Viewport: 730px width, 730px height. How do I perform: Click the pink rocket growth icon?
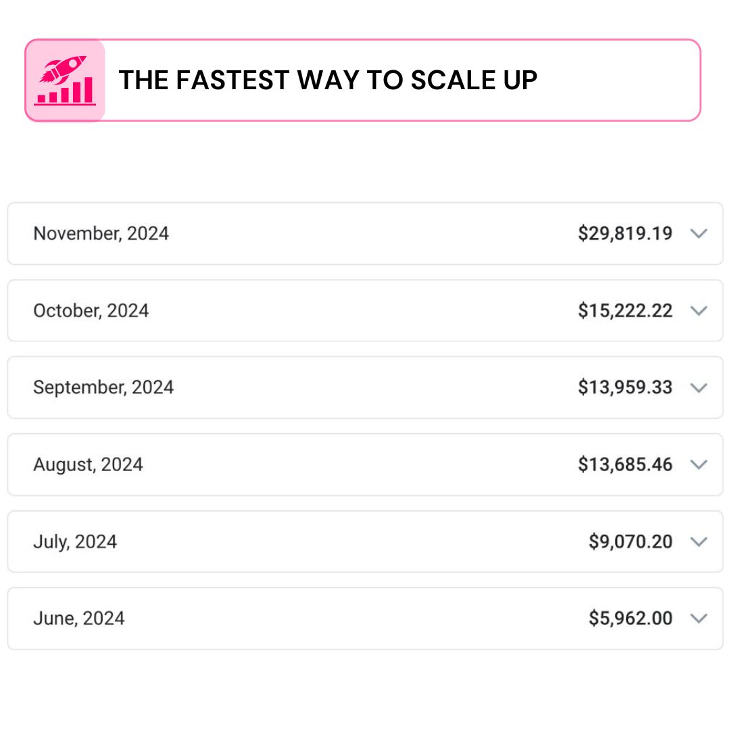click(65, 80)
